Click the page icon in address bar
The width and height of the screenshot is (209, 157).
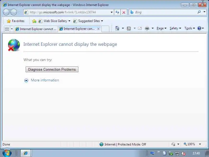pos(26,12)
